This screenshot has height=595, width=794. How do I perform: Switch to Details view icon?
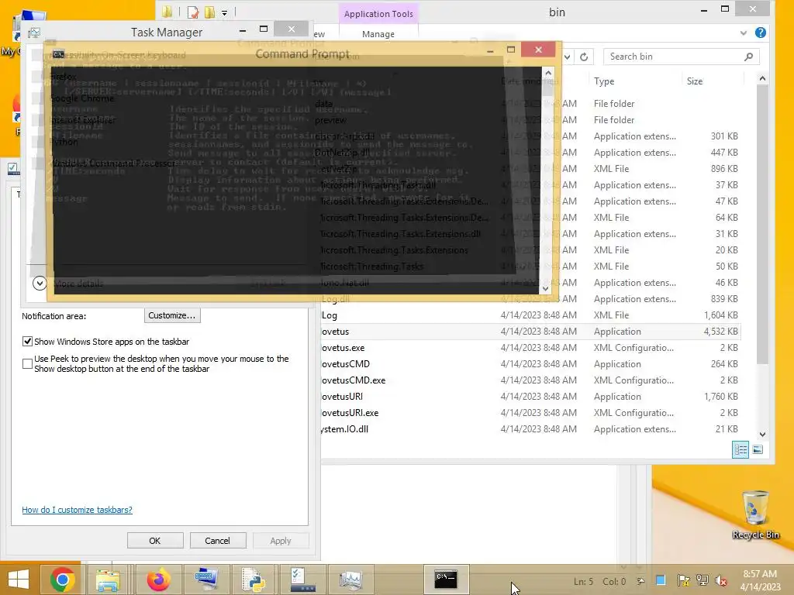click(740, 449)
